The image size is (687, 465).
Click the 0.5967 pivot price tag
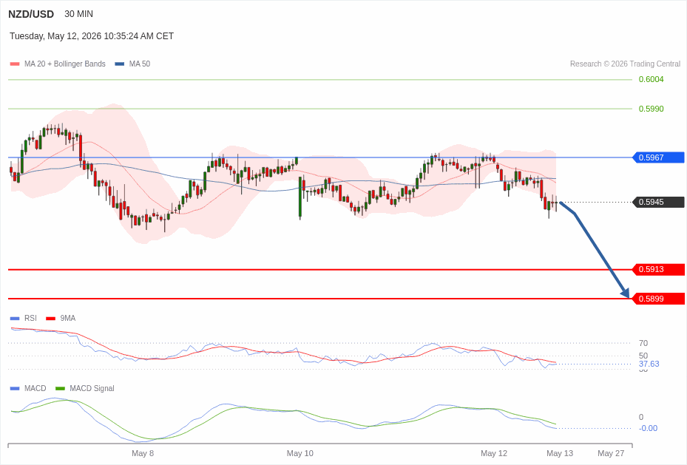pyautogui.click(x=658, y=157)
